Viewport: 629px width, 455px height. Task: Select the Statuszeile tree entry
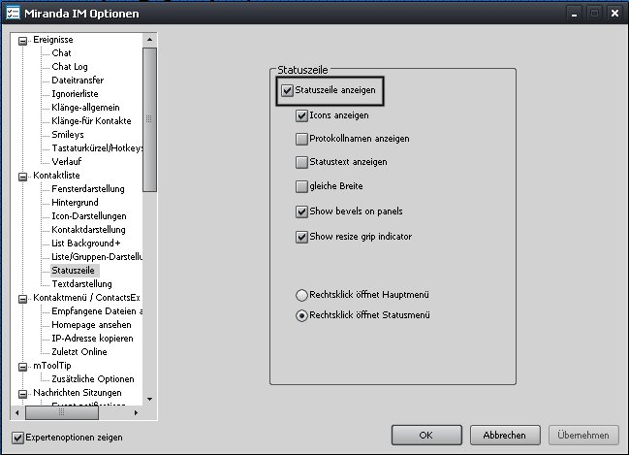pos(73,271)
